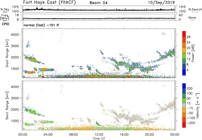Click the date '10/Sep/2019' in the header

click(x=161, y=2)
